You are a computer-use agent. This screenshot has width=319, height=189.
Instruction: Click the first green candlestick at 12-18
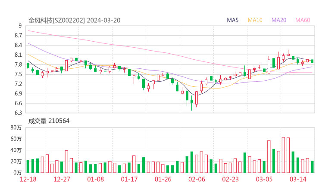pos(28,66)
